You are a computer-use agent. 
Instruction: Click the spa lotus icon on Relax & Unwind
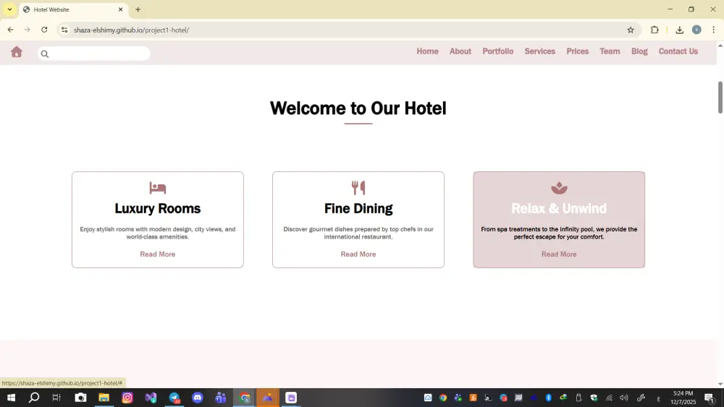[559, 188]
